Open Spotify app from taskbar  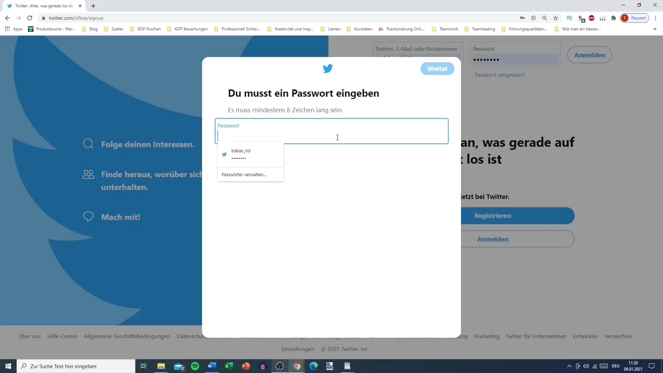pos(195,366)
